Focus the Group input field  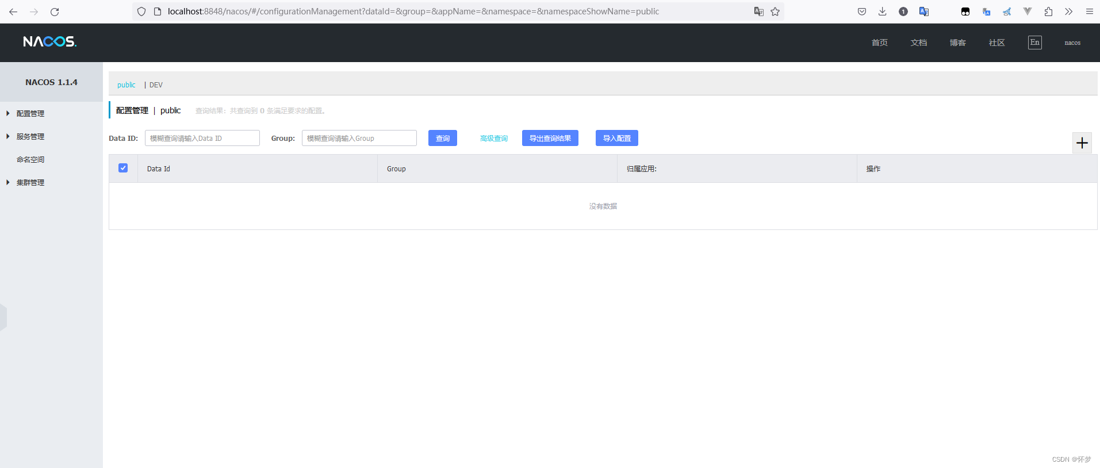click(359, 138)
